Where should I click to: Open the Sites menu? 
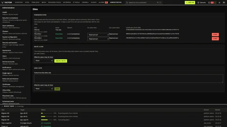pos(27,3)
